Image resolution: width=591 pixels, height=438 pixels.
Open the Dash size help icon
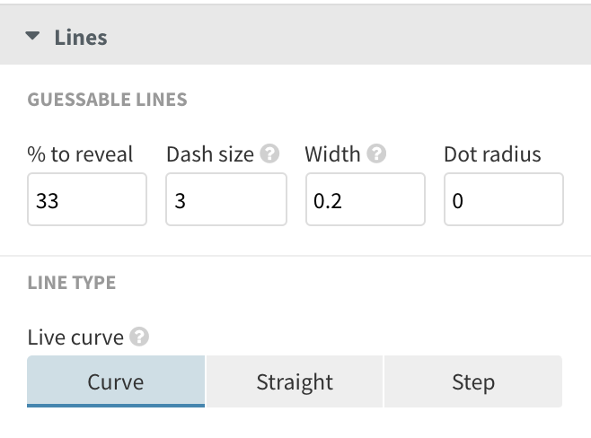(x=269, y=153)
